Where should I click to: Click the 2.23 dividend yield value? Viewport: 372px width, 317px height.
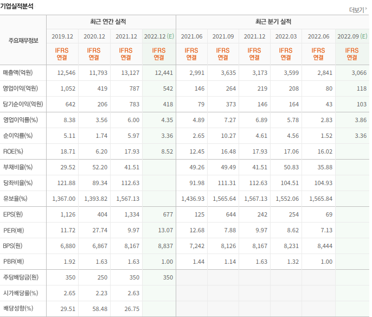101,293
